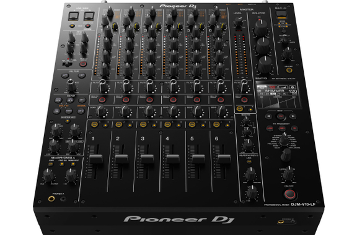This screenshot has height=235, width=357.
Task: Click channel 1 SEND knob
Action: [x=101, y=111]
